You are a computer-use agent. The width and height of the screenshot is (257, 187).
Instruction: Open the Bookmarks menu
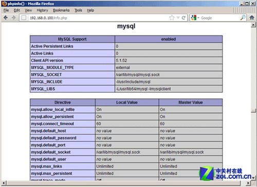point(61,10)
